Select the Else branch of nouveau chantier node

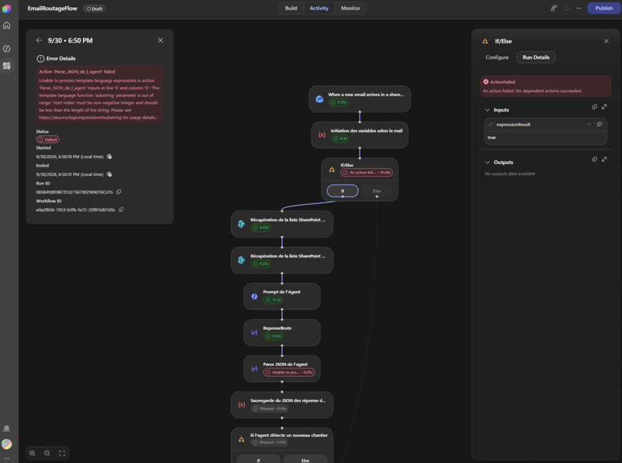coord(305,459)
